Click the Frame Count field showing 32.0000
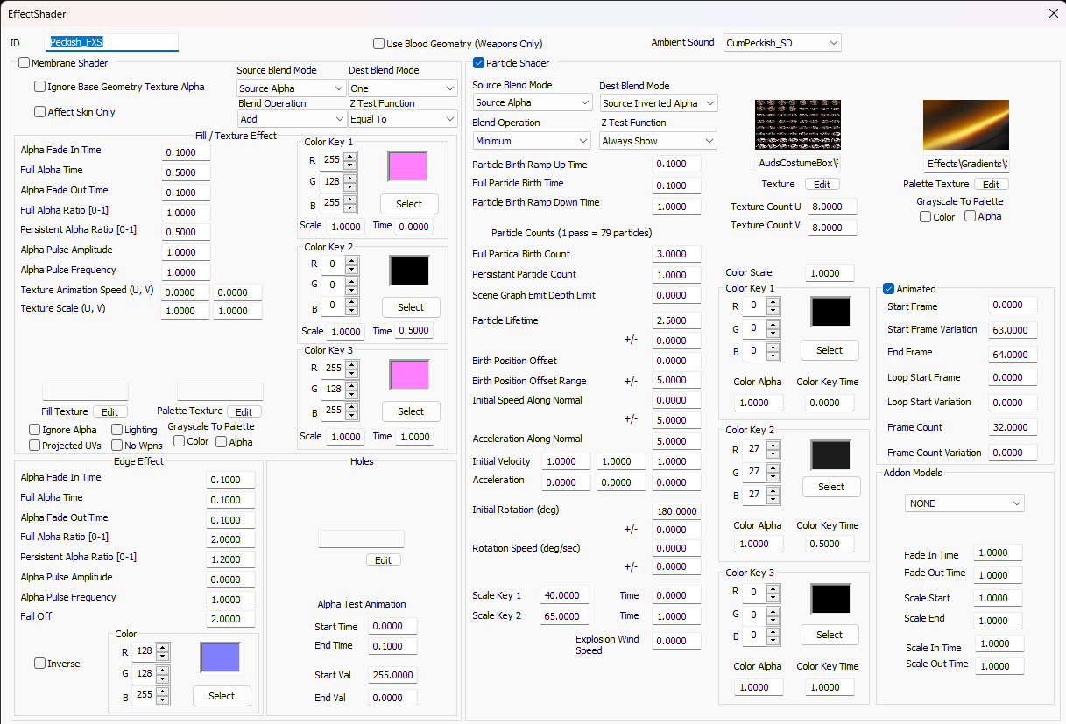The height and width of the screenshot is (724, 1066). coord(1013,428)
